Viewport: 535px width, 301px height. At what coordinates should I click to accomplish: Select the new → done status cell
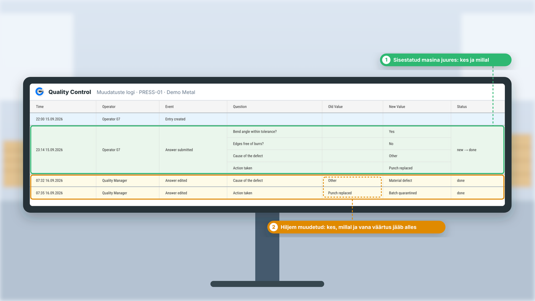467,150
